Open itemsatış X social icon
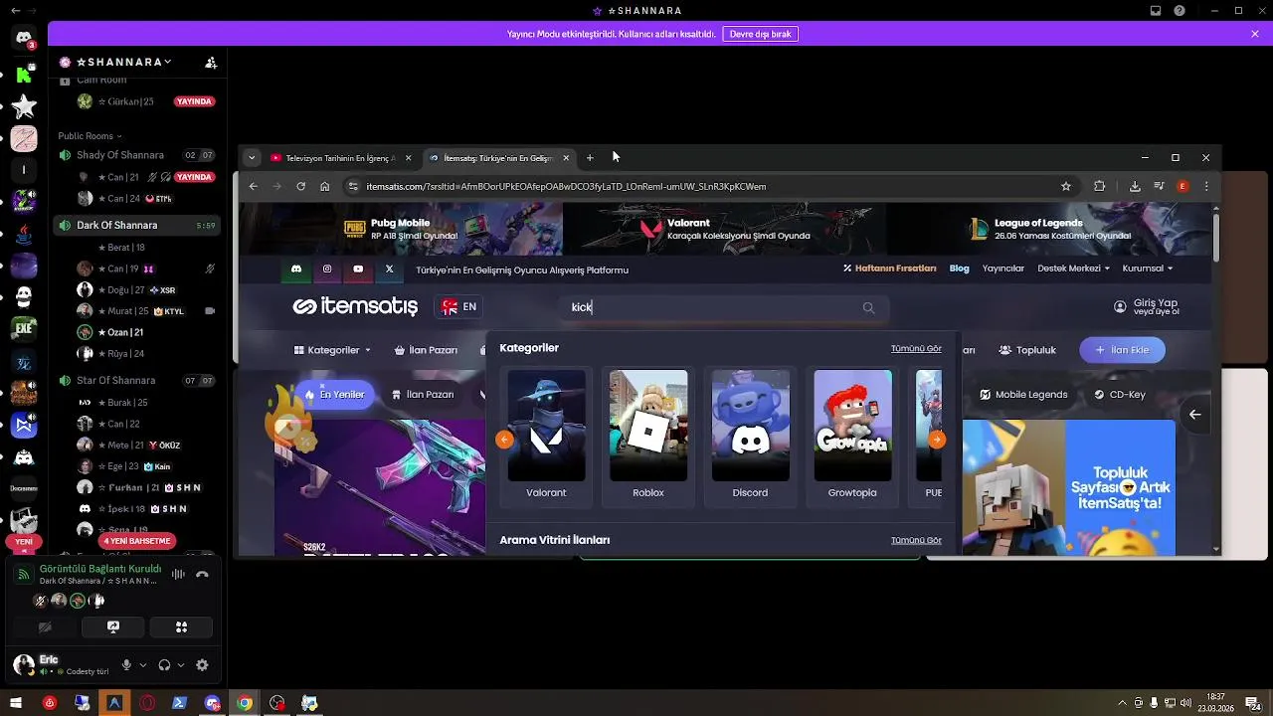1273x716 pixels. coord(389,268)
